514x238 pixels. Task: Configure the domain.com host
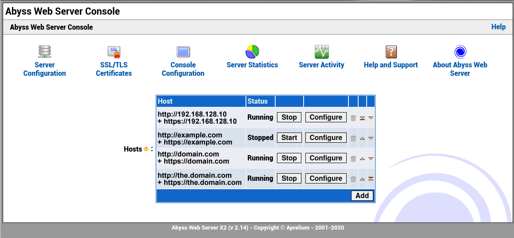pos(326,158)
